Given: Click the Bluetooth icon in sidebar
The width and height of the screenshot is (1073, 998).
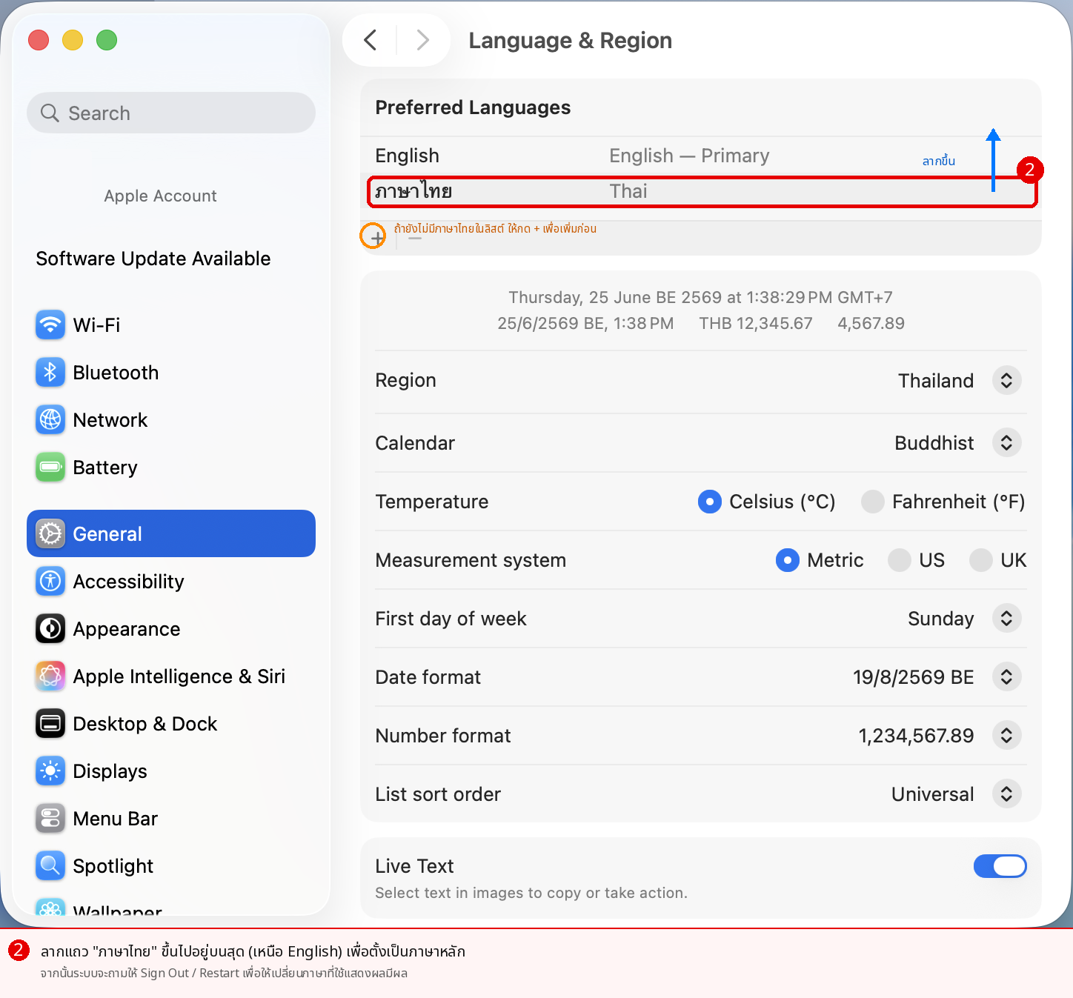Looking at the screenshot, I should 50,372.
